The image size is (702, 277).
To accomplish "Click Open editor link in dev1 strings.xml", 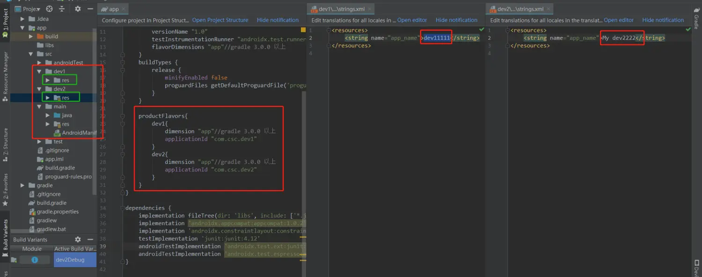I will (x=412, y=20).
